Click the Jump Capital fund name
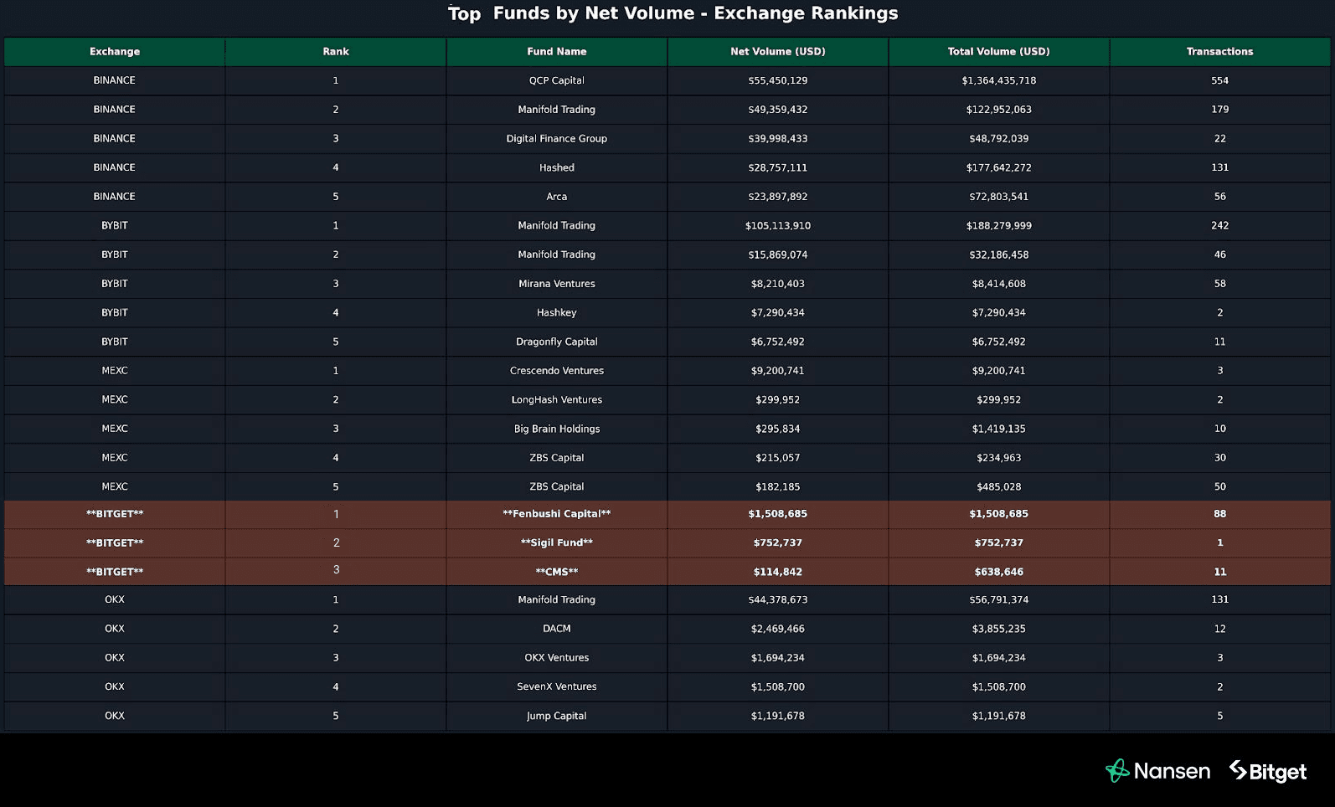Screen dimensions: 1335x807 pos(557,716)
